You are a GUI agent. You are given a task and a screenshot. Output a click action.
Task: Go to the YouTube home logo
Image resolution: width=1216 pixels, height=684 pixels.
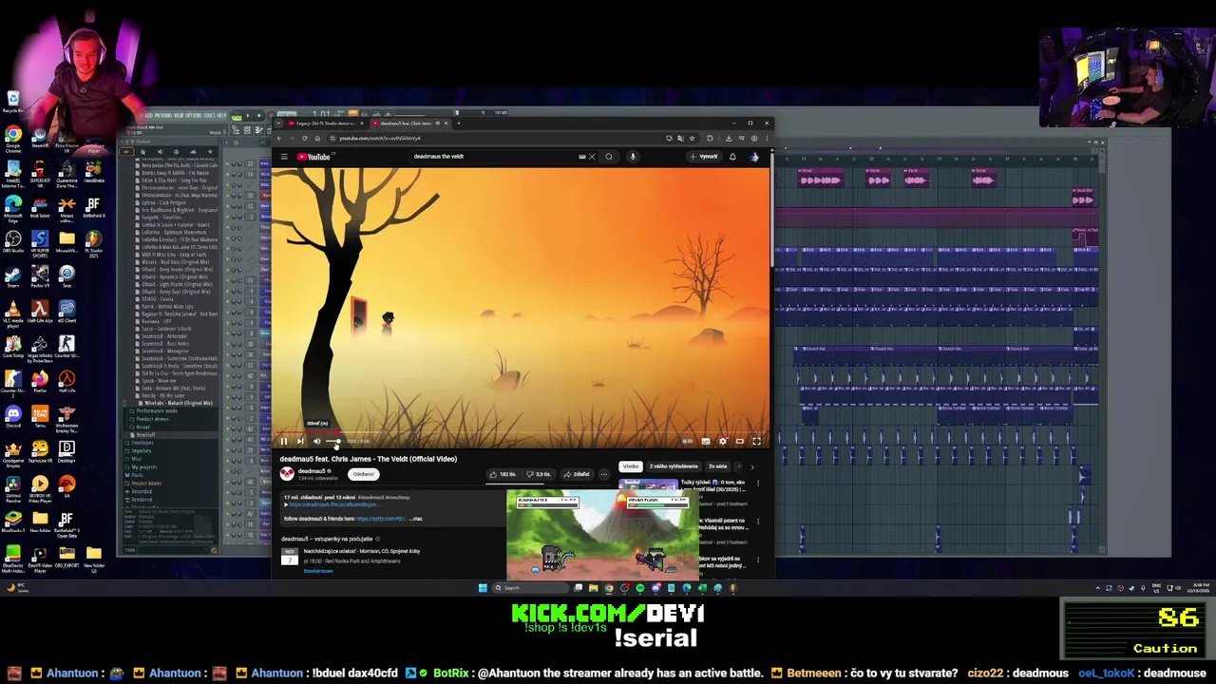[313, 157]
